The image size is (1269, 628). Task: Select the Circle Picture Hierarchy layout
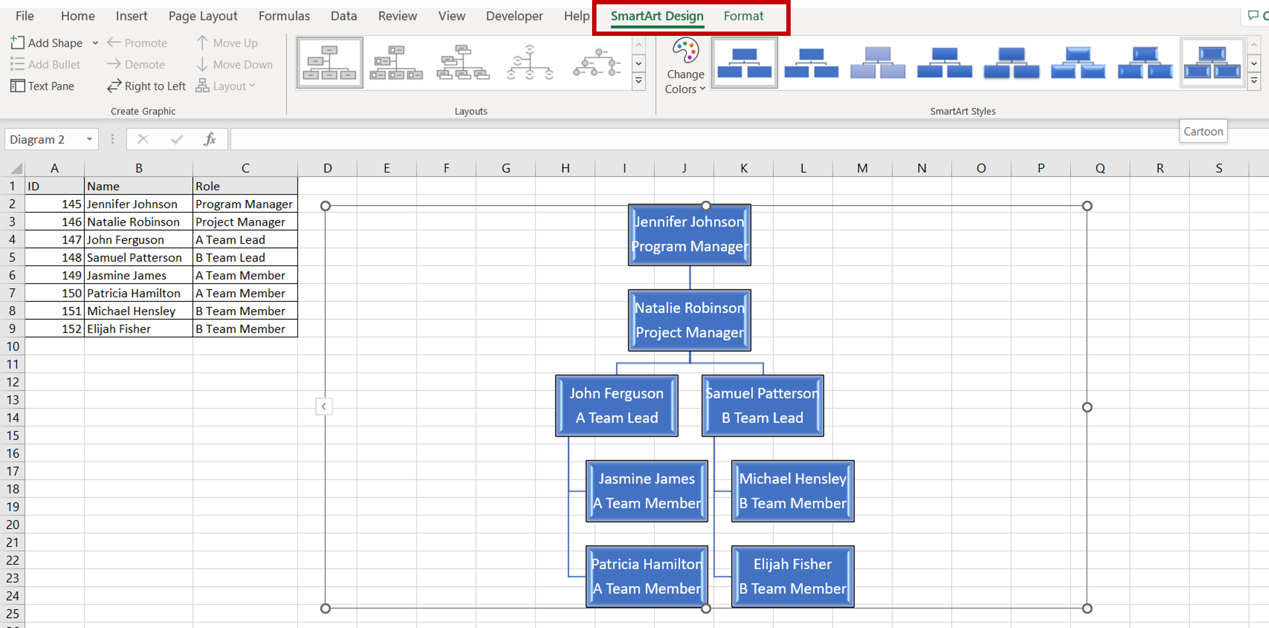click(x=596, y=63)
